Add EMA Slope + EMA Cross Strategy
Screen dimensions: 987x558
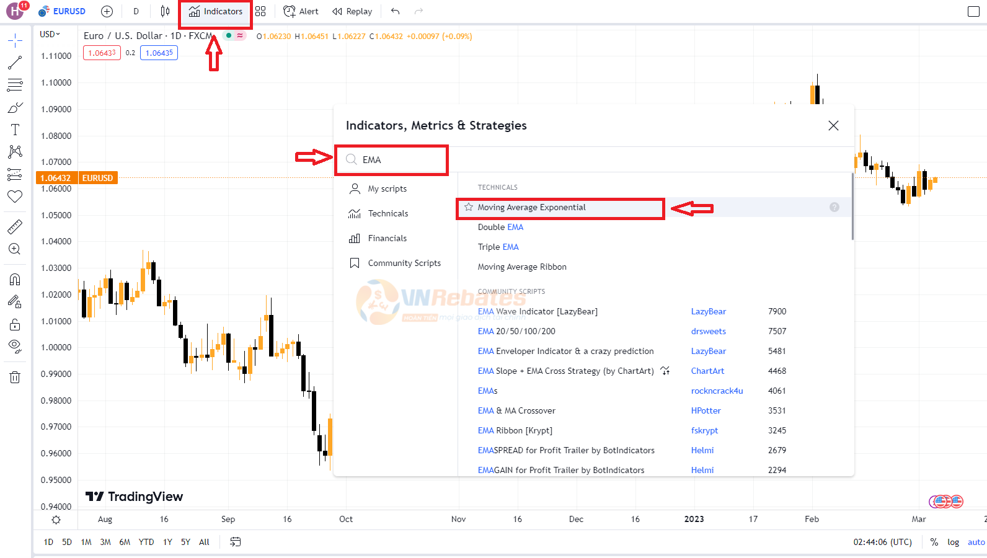coord(565,371)
